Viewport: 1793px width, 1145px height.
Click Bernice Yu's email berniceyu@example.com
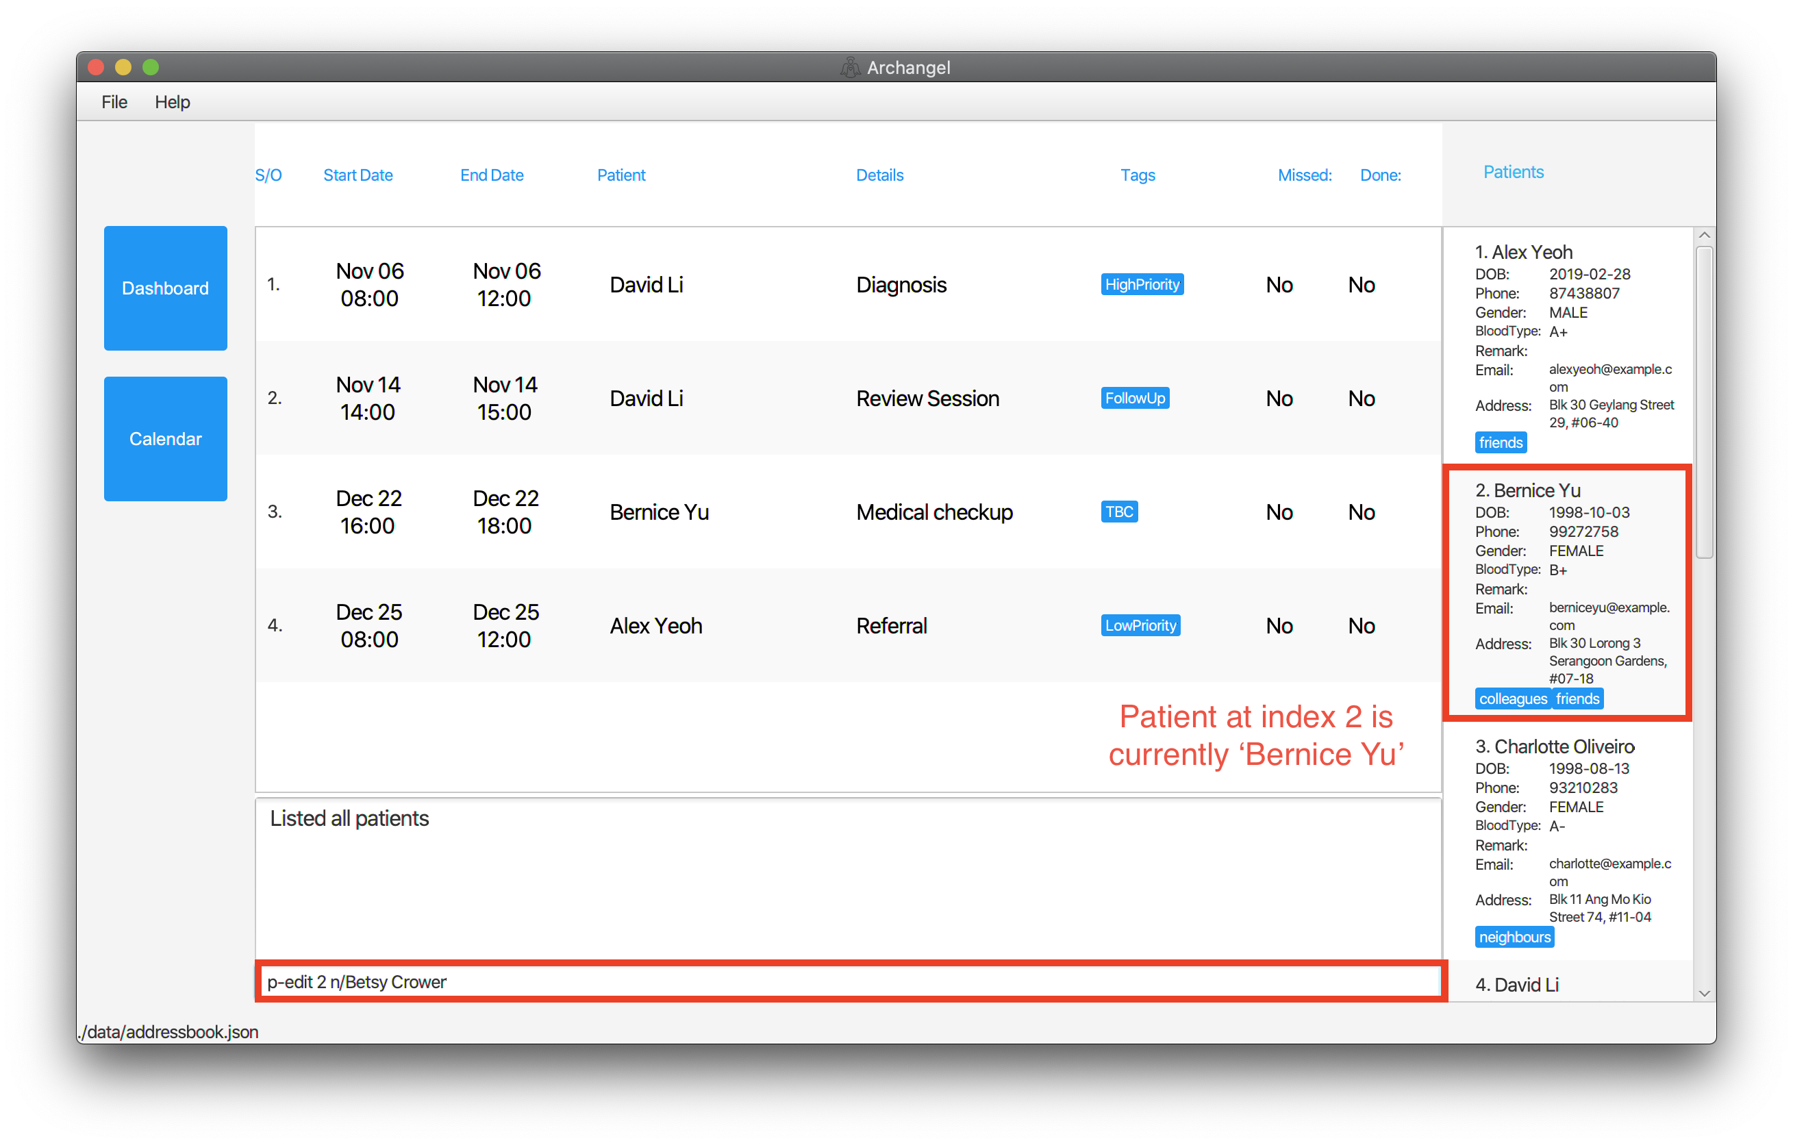click(x=1609, y=616)
